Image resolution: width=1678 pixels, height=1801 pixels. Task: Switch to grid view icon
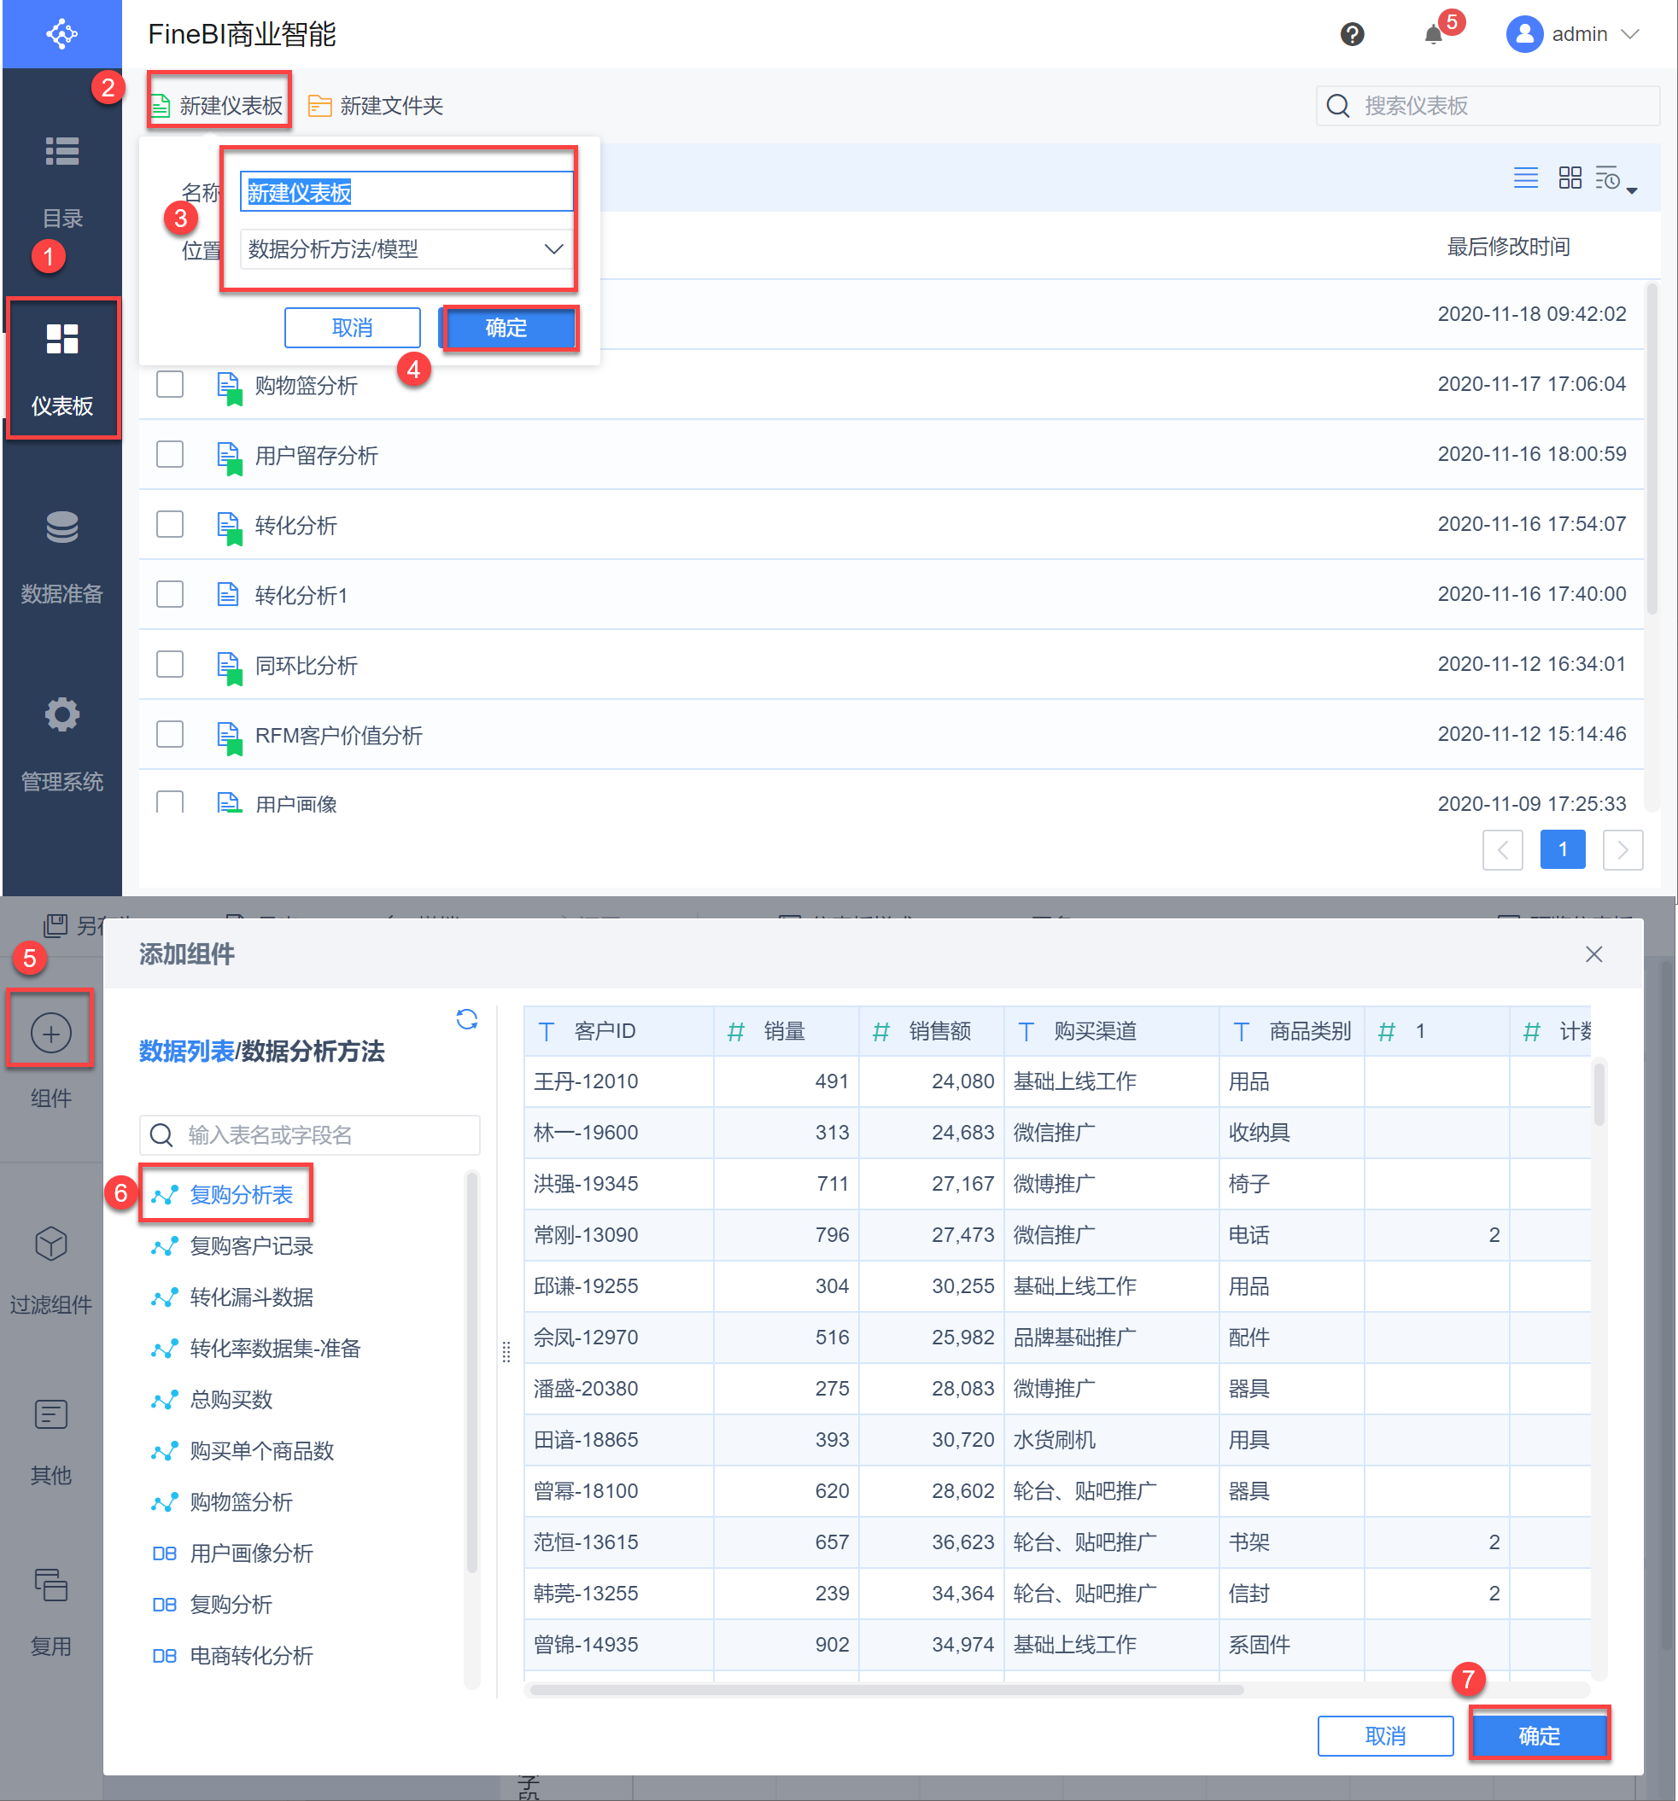(1570, 178)
